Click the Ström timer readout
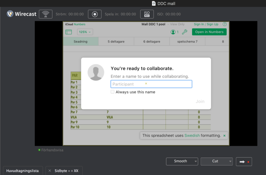The height and width of the screenshot is (175, 266). click(70, 14)
